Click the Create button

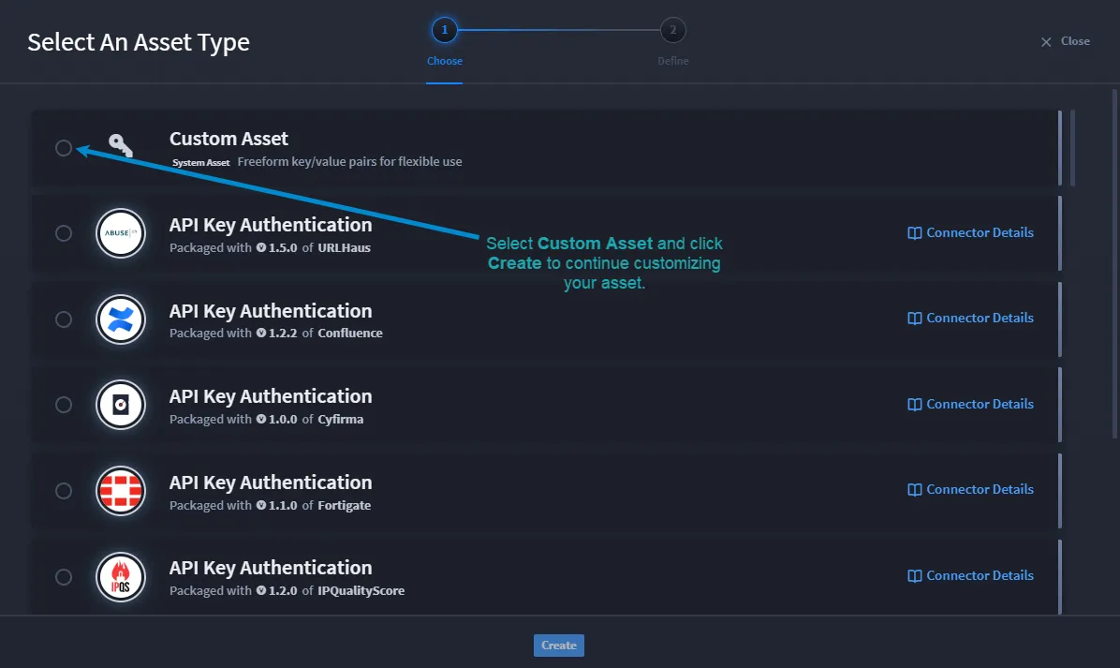pos(558,646)
